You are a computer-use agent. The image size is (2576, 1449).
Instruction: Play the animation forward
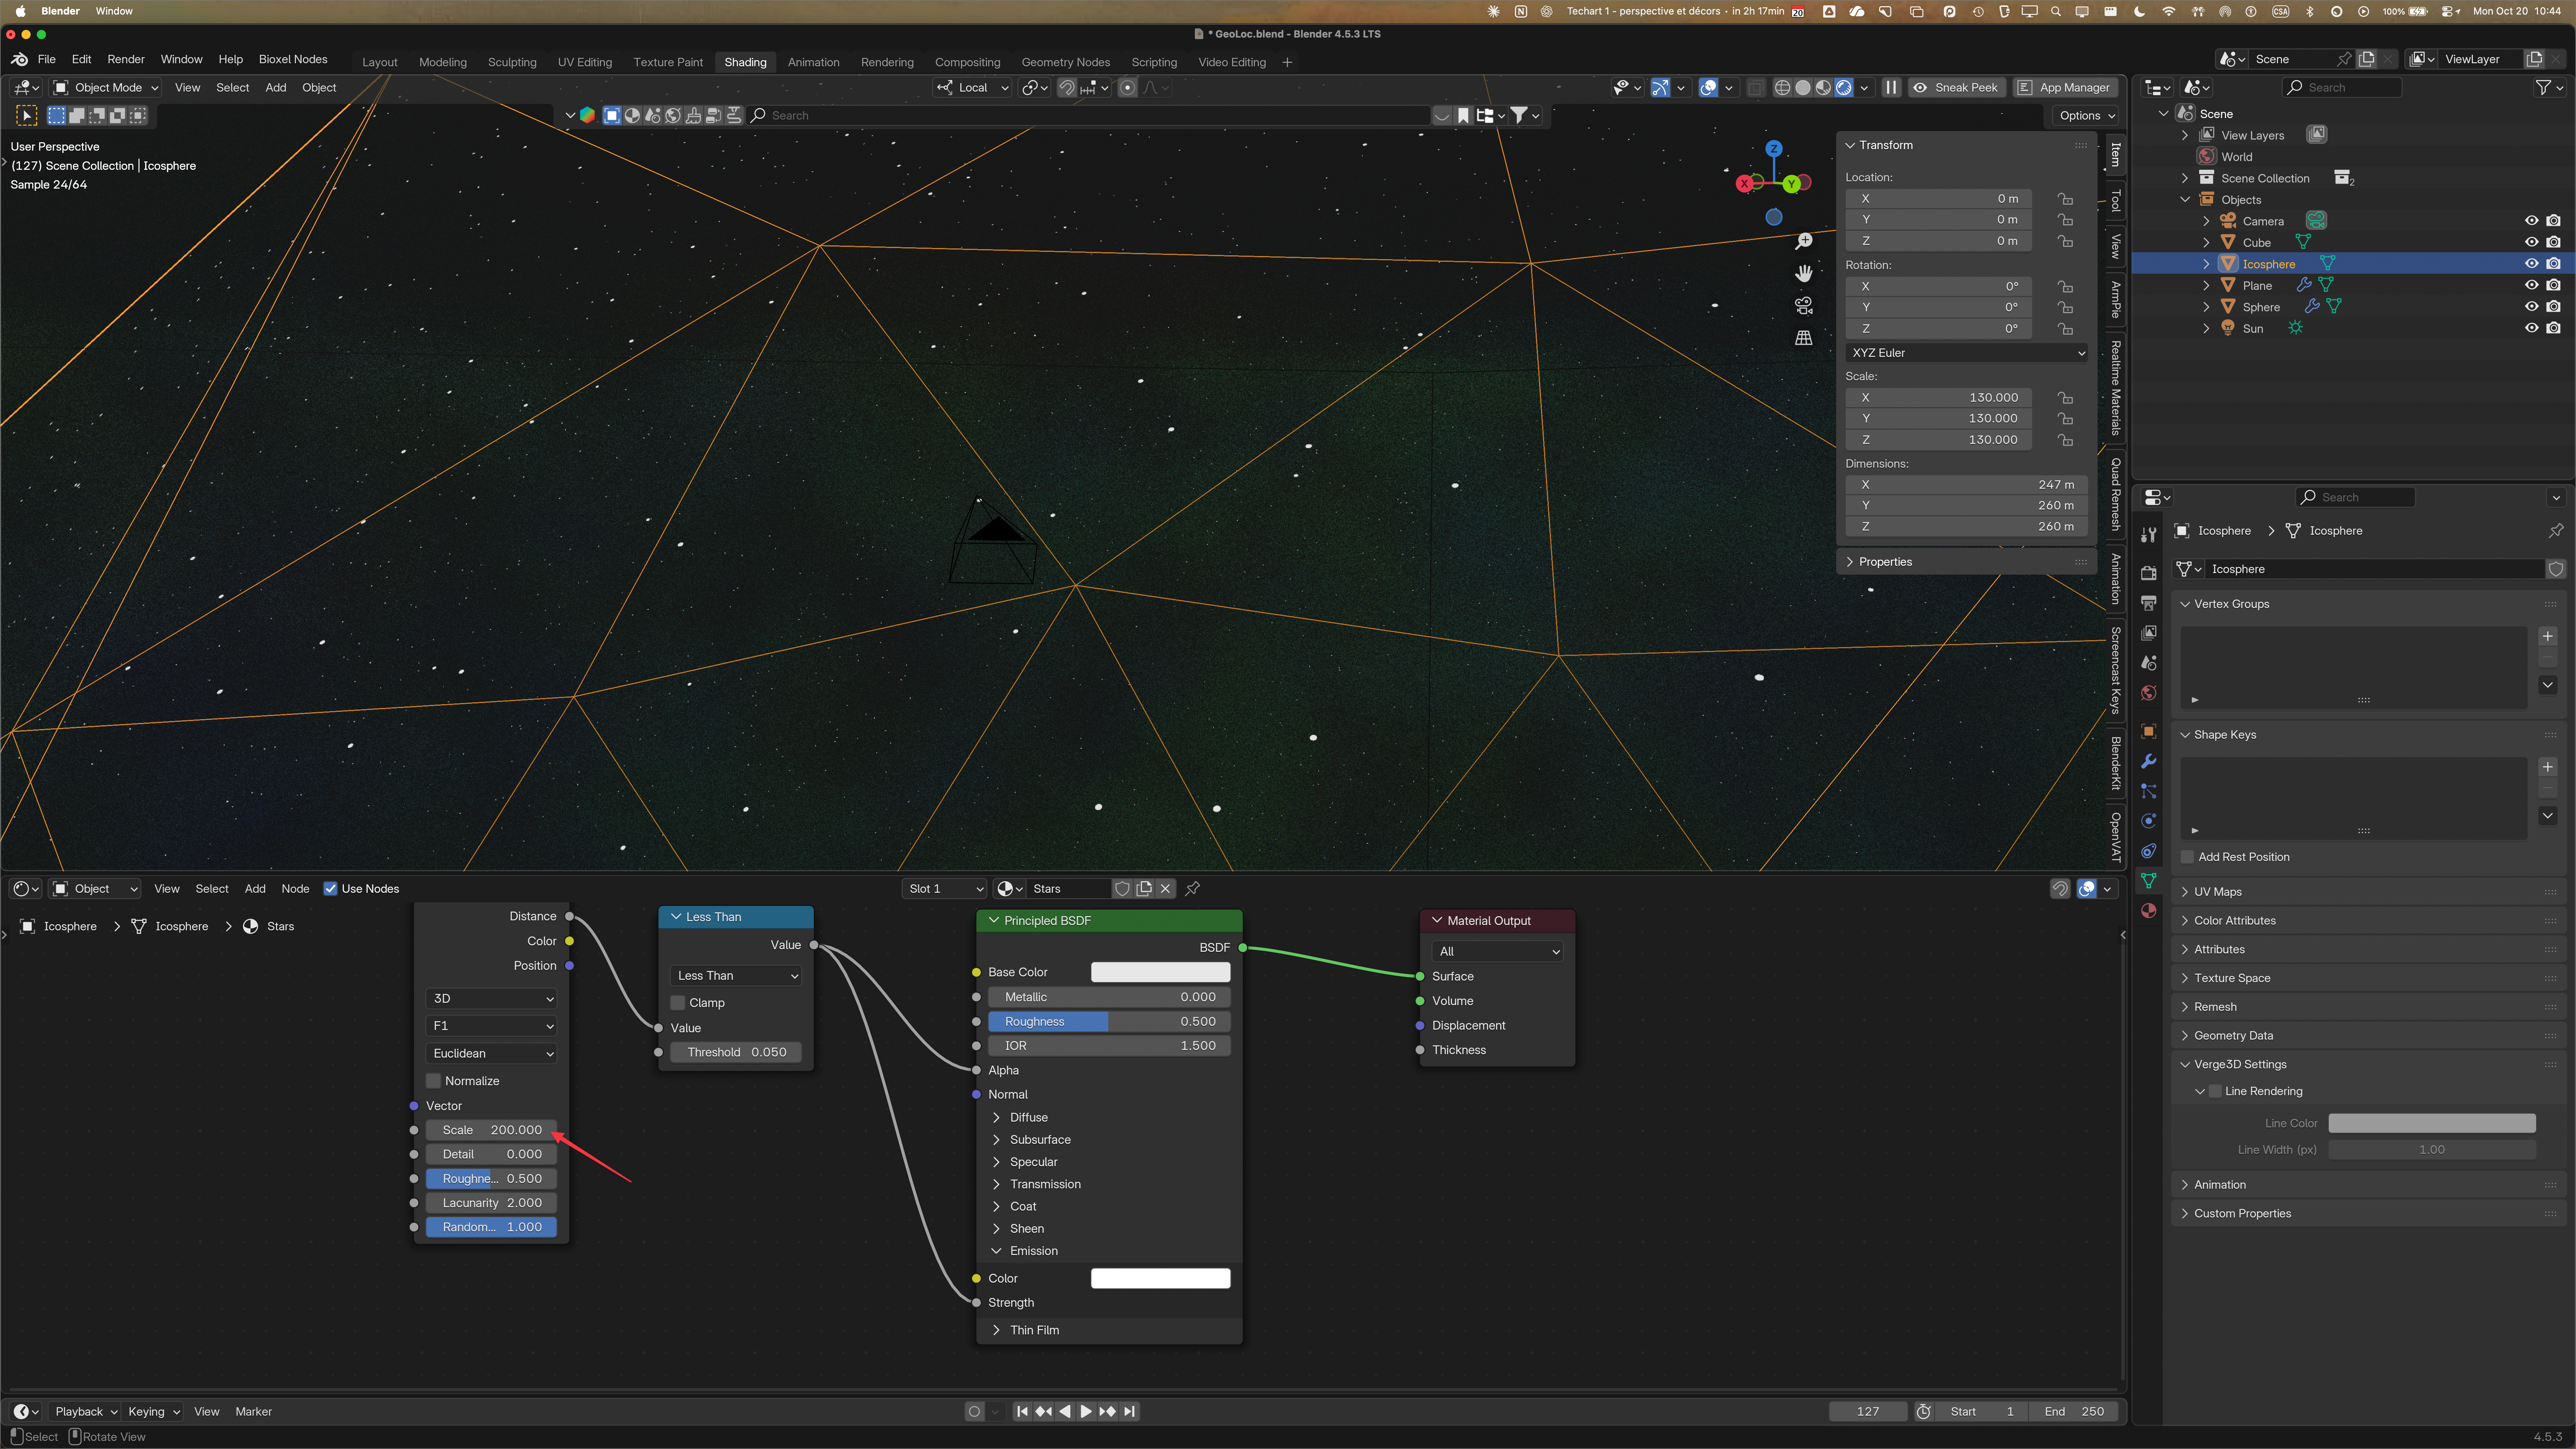[x=1086, y=1411]
